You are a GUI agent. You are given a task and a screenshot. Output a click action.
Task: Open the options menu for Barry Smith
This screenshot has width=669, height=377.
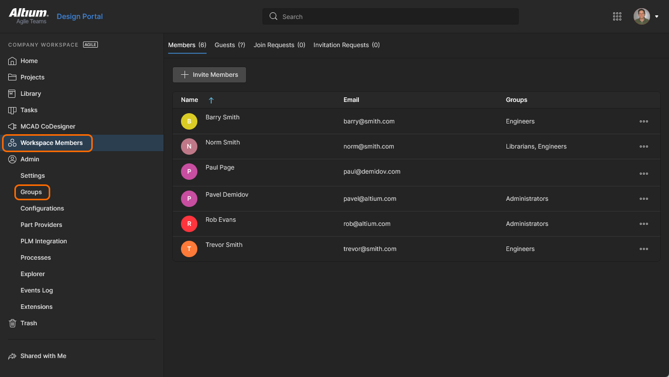[644, 121]
